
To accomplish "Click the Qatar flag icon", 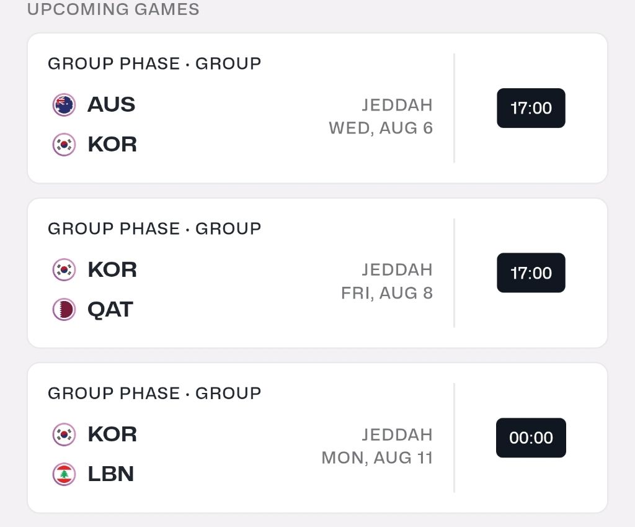I will tap(64, 309).
